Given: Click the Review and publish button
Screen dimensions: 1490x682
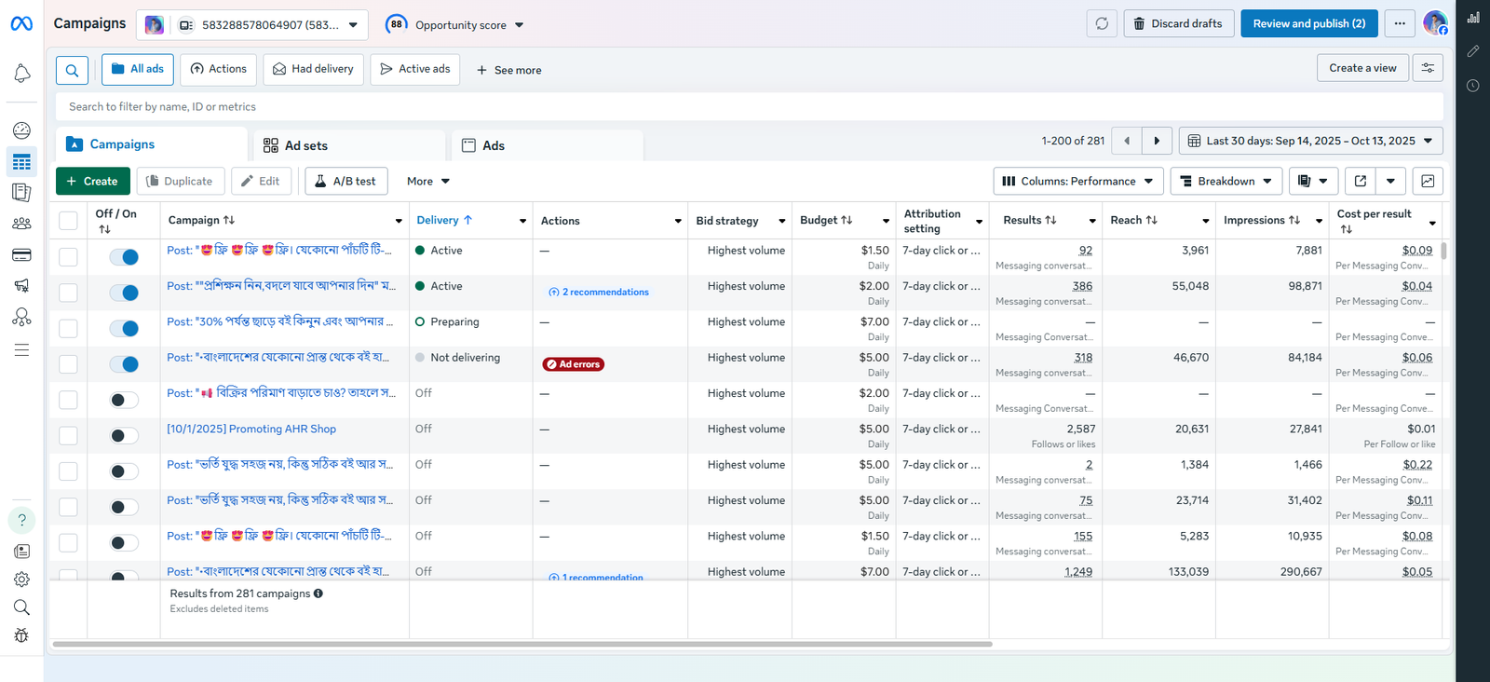Looking at the screenshot, I should tap(1308, 24).
